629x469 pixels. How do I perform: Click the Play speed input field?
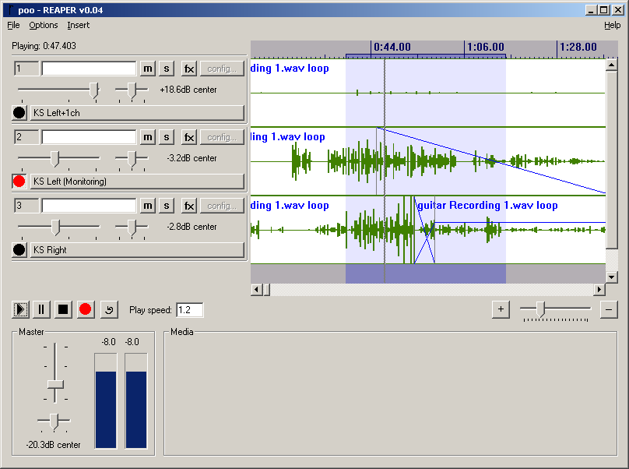point(190,310)
